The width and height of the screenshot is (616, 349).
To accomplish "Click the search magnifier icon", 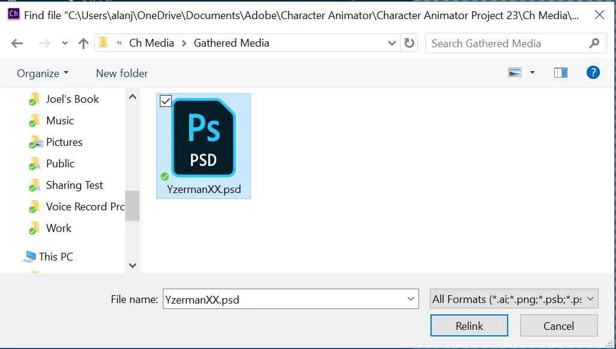I will click(x=594, y=43).
